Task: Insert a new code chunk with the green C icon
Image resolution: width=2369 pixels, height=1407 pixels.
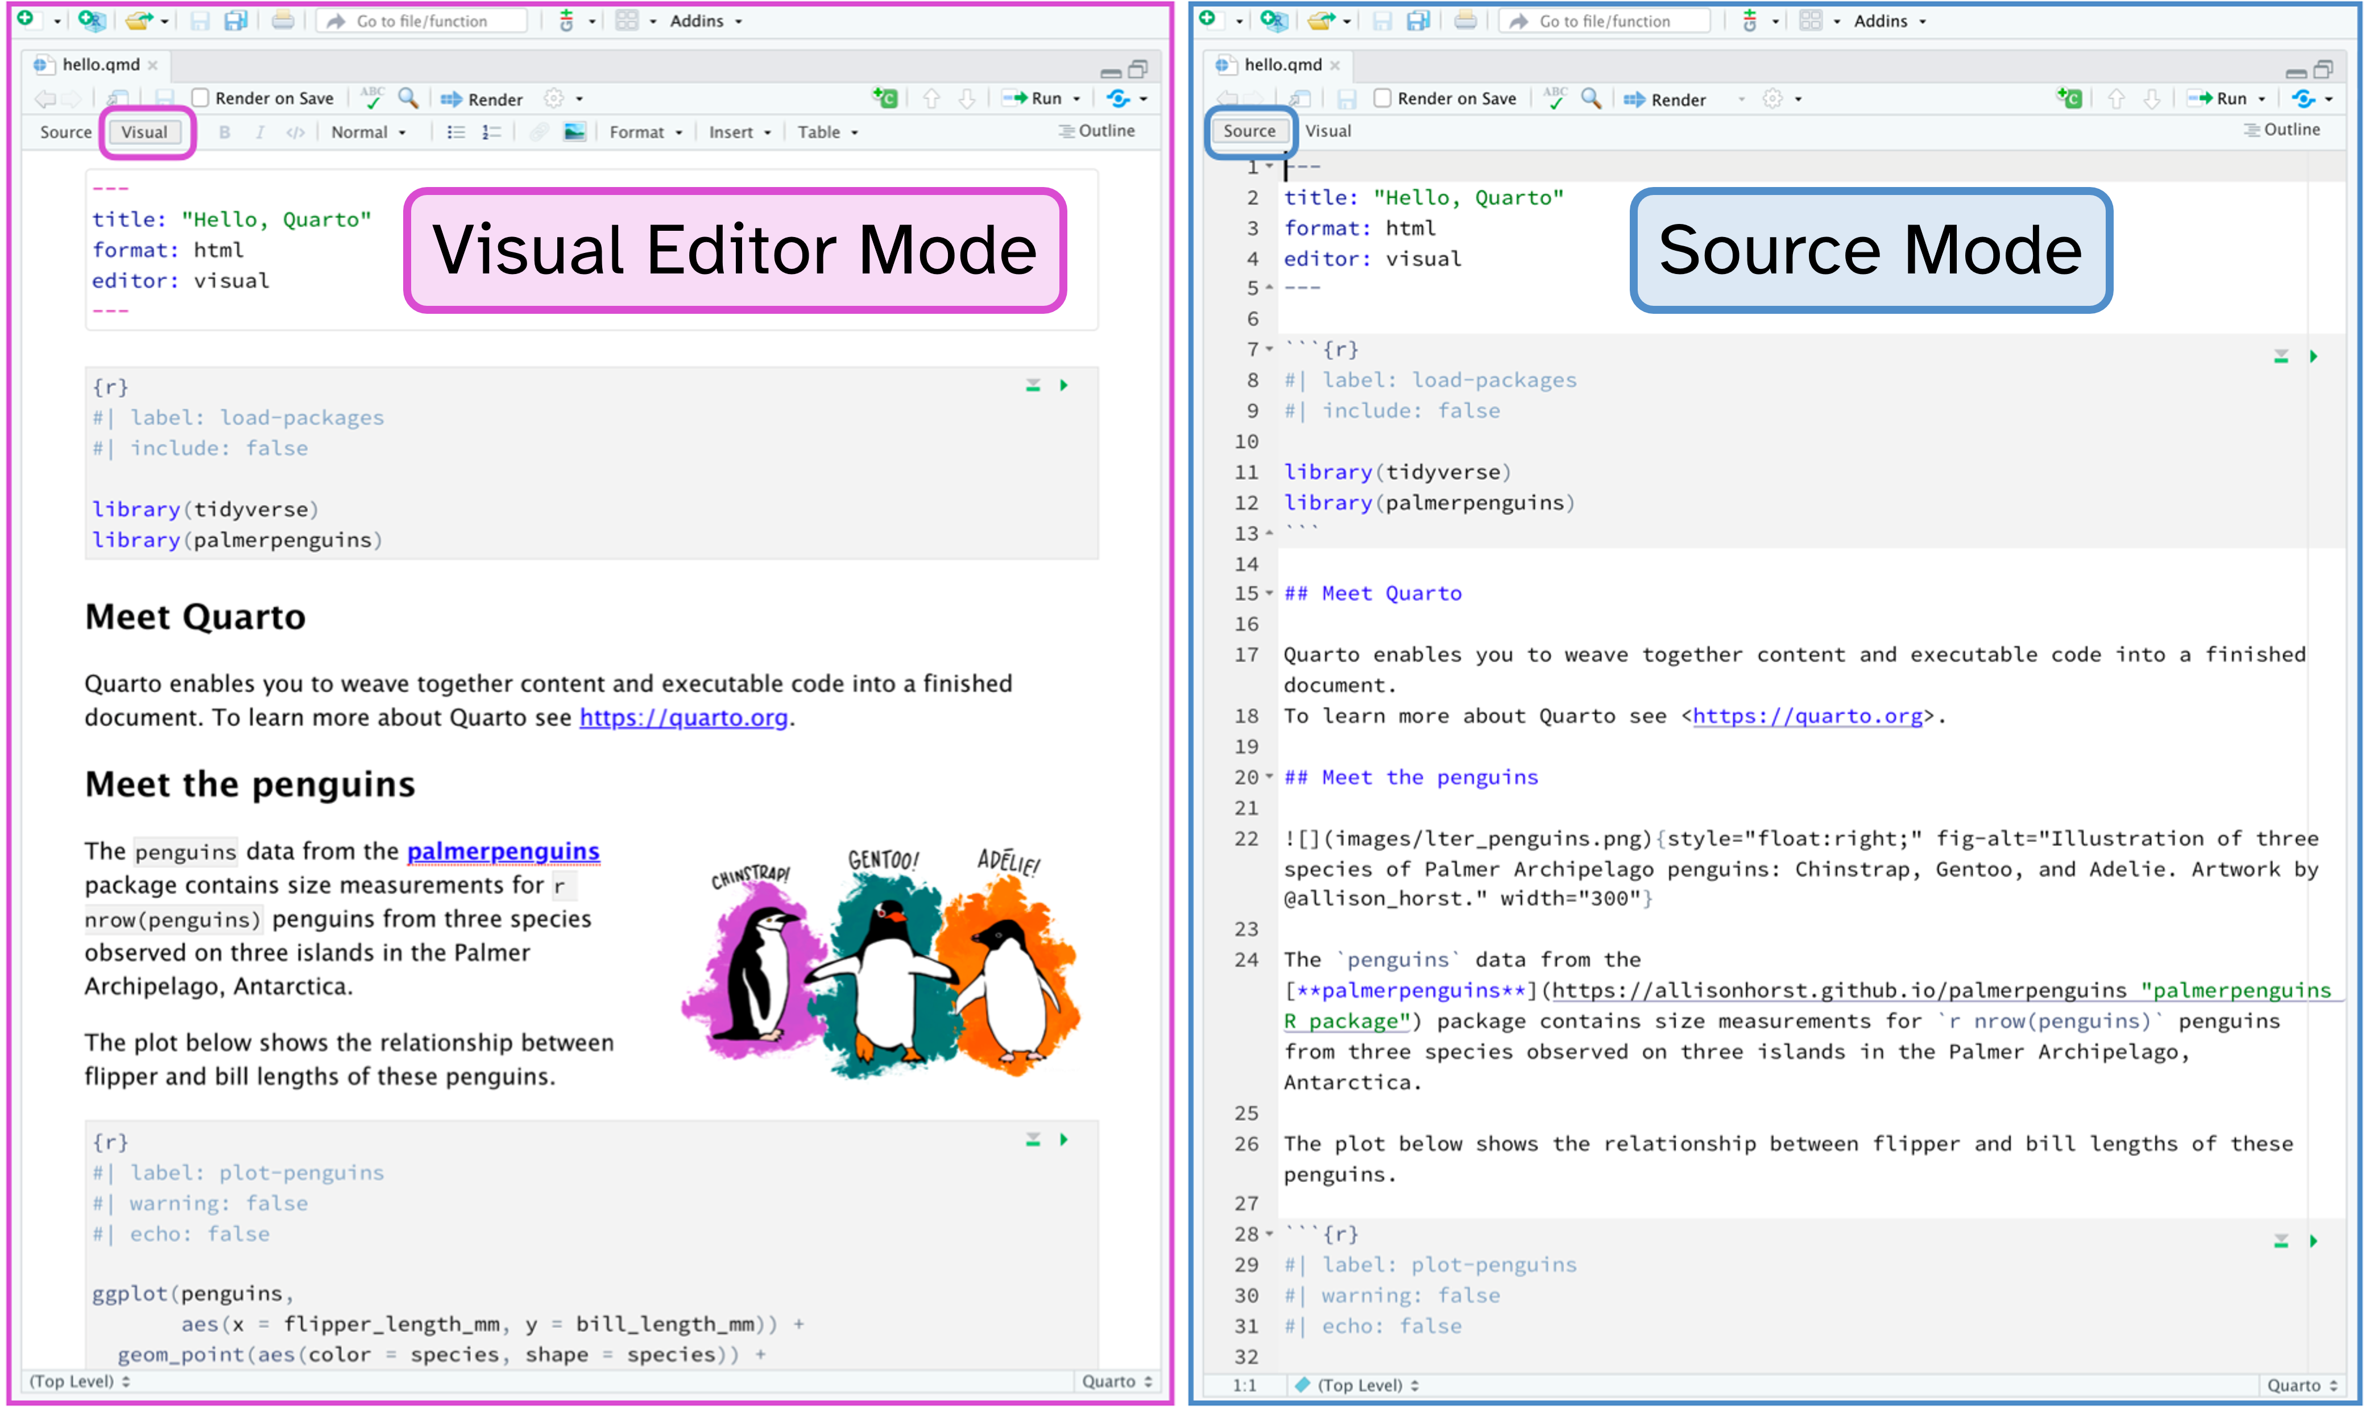Action: pos(886,98)
